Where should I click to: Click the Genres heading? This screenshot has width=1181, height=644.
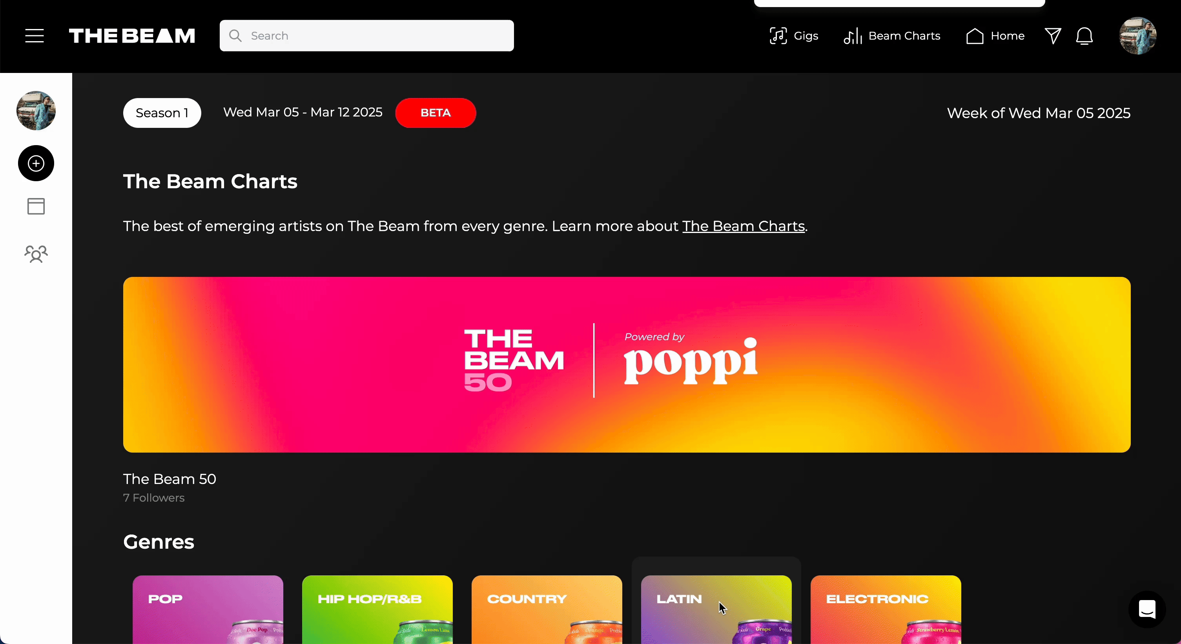159,542
